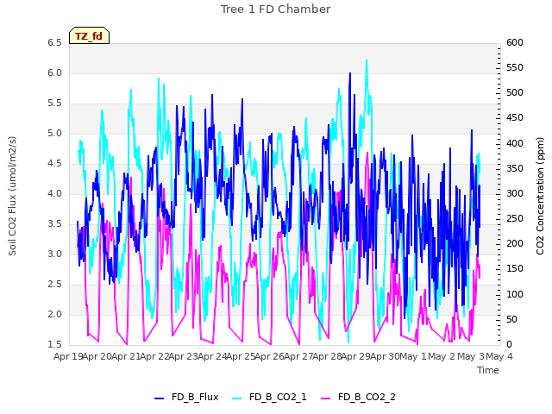Image resolution: width=552 pixels, height=414 pixels.
Task: Click the 'Apr 29' x-axis tick label
Action: [x=356, y=356]
